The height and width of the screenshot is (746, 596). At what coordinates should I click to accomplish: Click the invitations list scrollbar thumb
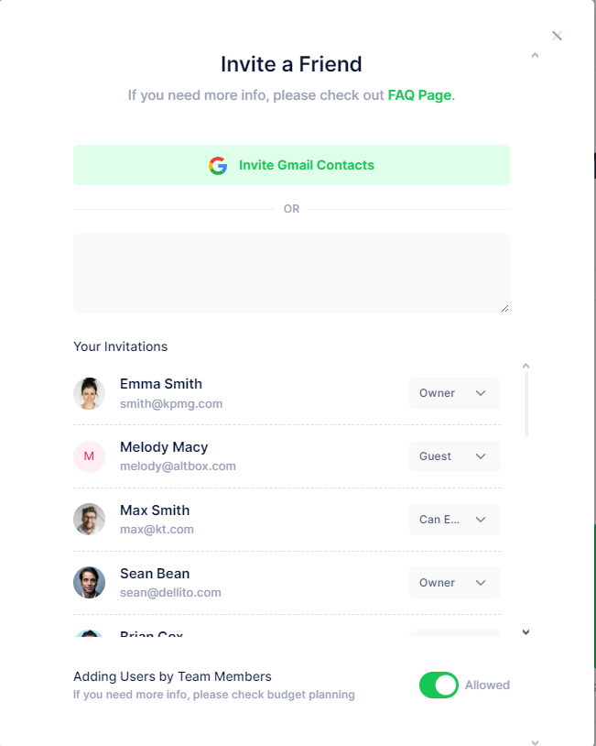[526, 404]
